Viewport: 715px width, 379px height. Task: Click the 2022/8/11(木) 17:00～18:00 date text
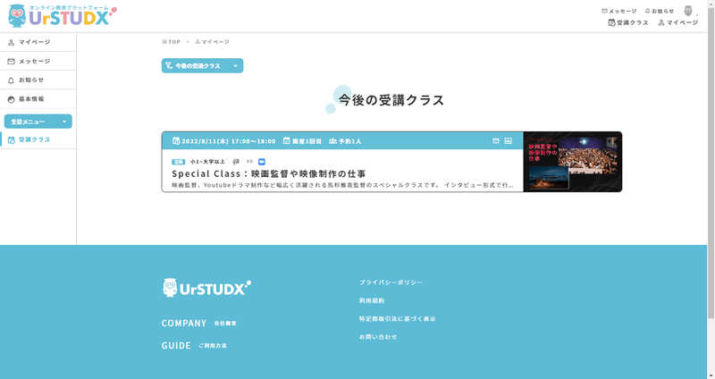[x=229, y=141]
